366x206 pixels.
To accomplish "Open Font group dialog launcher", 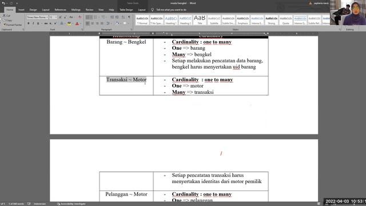I will pos(82,30).
